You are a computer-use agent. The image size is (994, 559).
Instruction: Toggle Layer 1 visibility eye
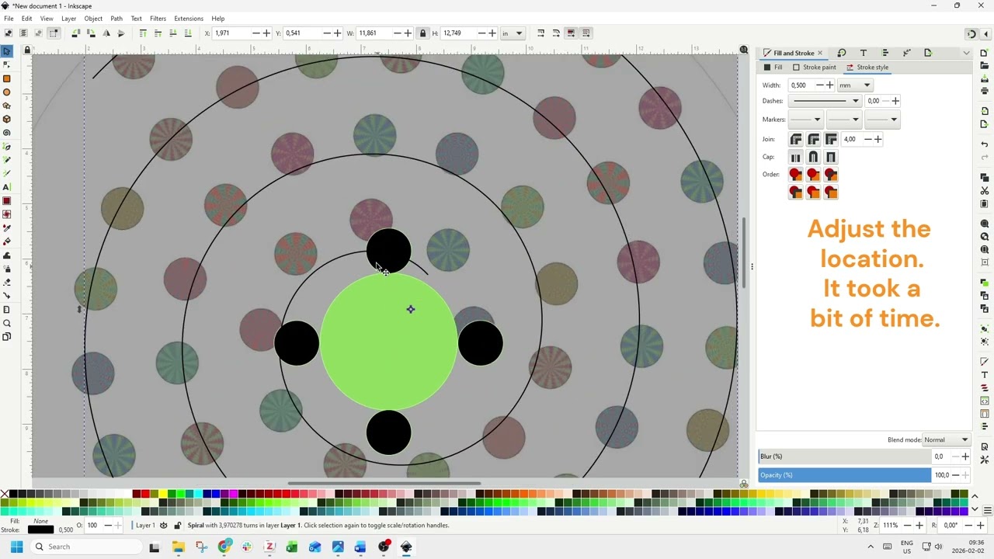(x=163, y=526)
